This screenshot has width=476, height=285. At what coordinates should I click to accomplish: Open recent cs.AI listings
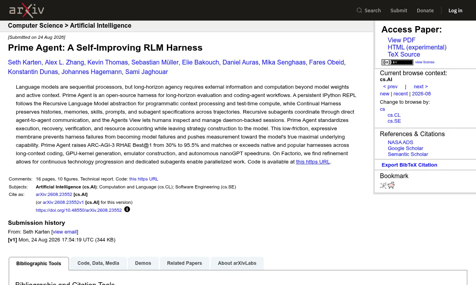pyautogui.click(x=401, y=94)
